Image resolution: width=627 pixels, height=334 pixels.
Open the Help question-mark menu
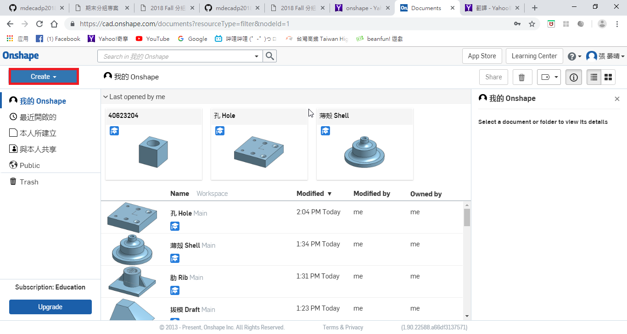tap(574, 56)
